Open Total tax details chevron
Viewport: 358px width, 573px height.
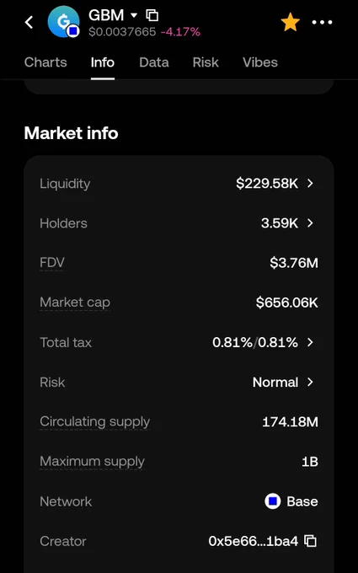pyautogui.click(x=310, y=342)
